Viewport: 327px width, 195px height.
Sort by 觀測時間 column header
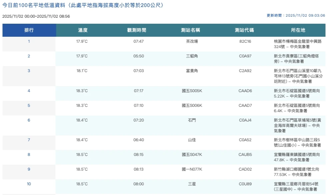click(x=136, y=30)
